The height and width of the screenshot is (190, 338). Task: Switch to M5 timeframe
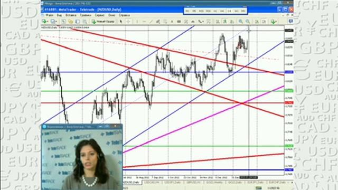click(x=194, y=11)
